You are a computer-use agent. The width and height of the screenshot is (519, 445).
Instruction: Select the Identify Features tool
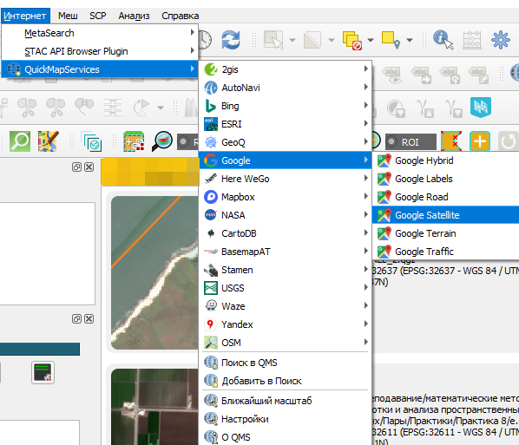(443, 40)
